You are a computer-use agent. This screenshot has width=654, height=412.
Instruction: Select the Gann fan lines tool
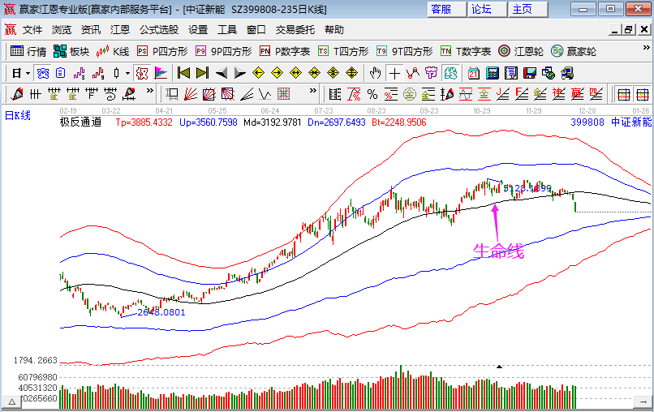(x=191, y=95)
